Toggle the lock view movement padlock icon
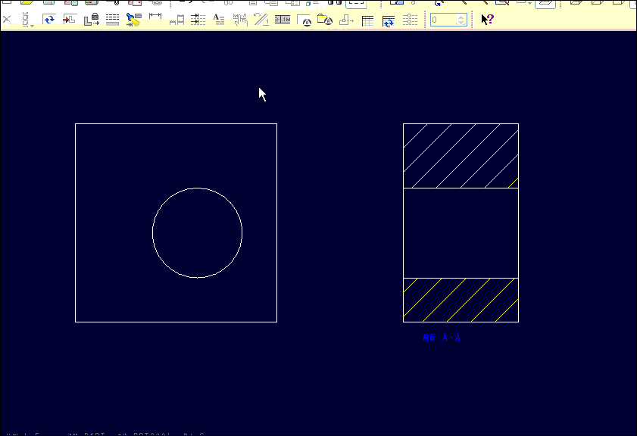 pos(92,20)
